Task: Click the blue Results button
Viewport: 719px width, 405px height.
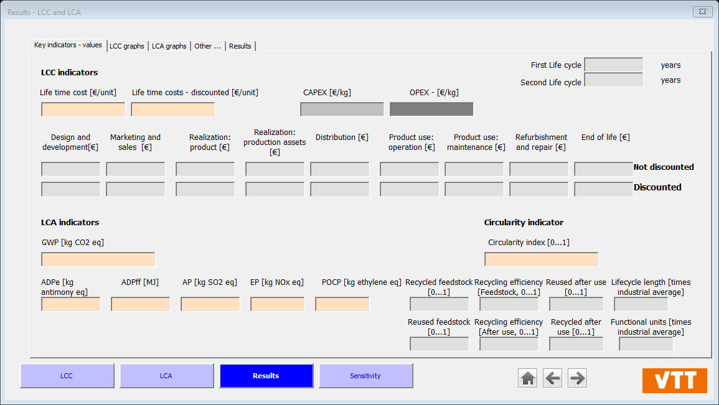Action: coord(266,376)
